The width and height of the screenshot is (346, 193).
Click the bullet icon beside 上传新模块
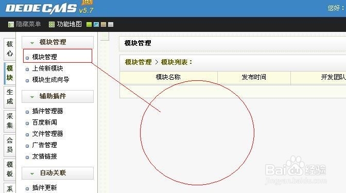point(27,69)
